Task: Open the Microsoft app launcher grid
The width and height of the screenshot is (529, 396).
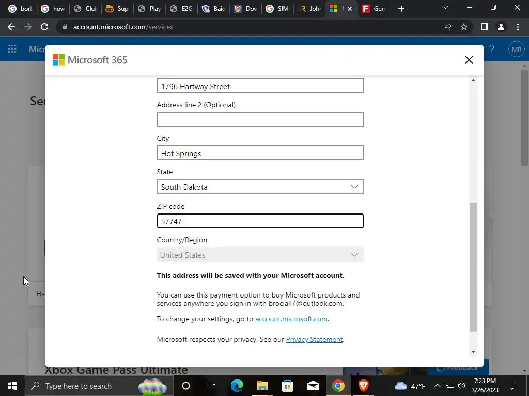Action: (12, 49)
